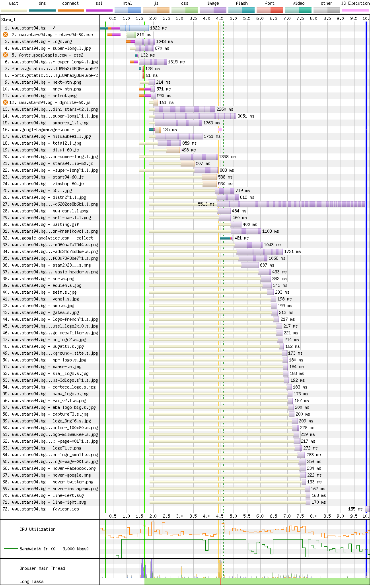Click the 'wait' legend label
The image size is (370, 585).
[14, 3]
